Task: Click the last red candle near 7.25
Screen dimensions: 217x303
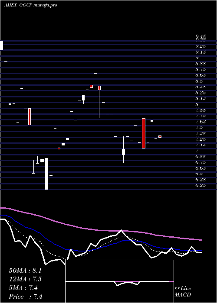Action: coord(160,138)
